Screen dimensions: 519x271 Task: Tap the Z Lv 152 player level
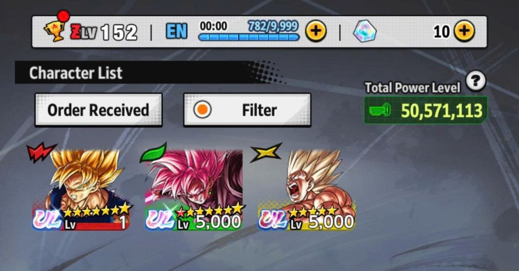pyautogui.click(x=103, y=32)
